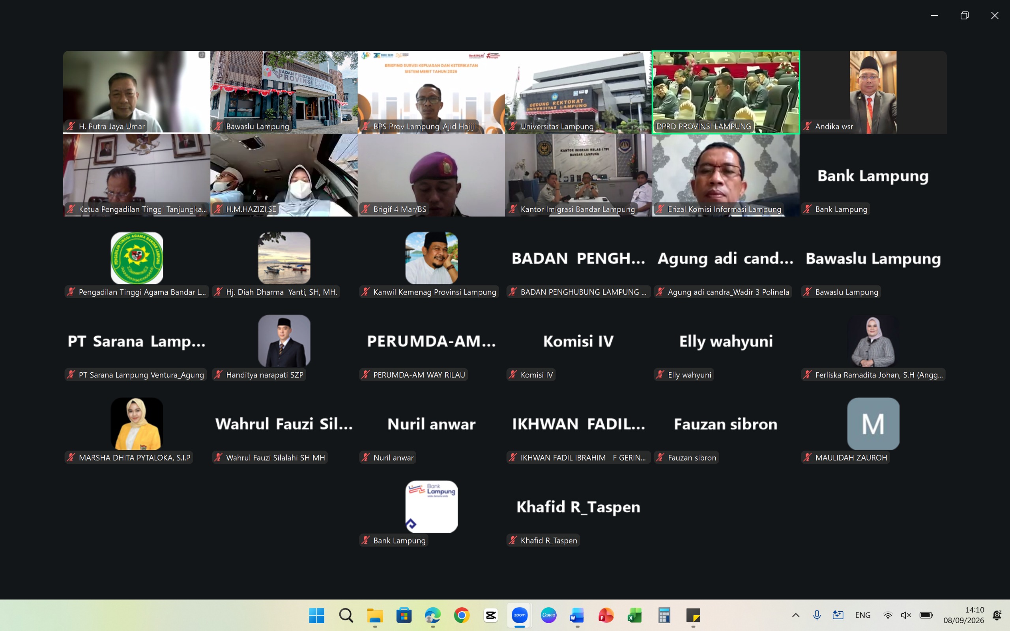Image resolution: width=1010 pixels, height=631 pixels.
Task: Select the Universitas Lampung rektorat building video
Action: tap(578, 92)
